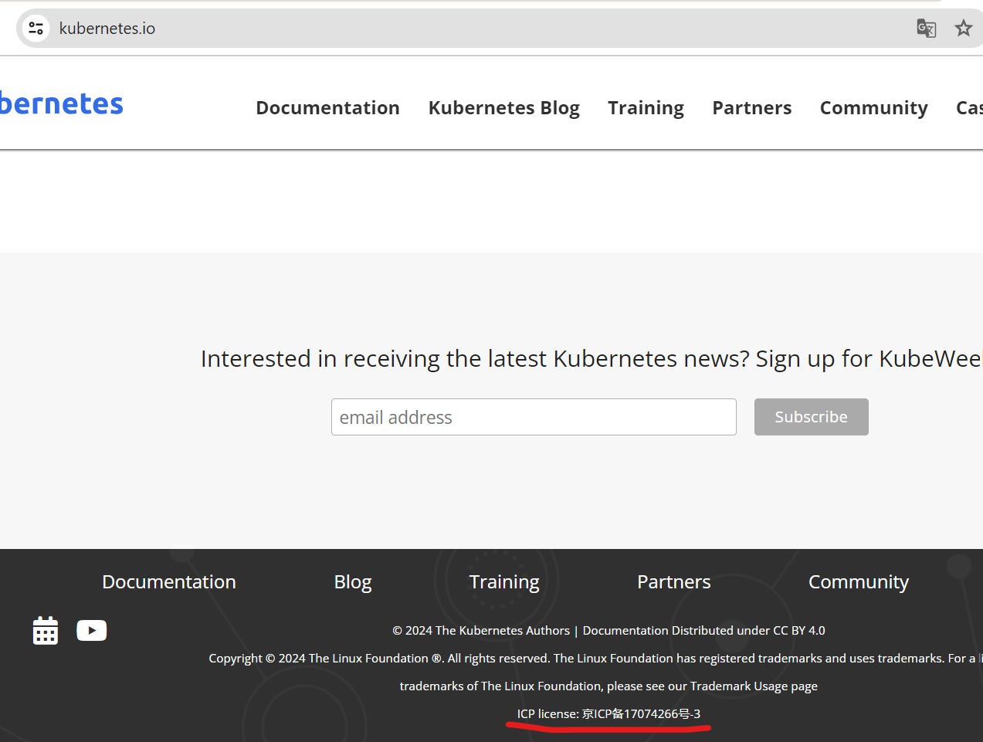Image resolution: width=983 pixels, height=742 pixels.
Task: Click the footer Documentation link
Action: pos(169,582)
